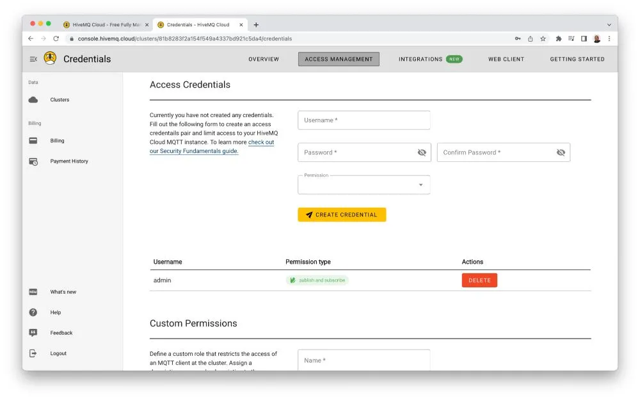The height and width of the screenshot is (400, 640).
Task: Click the 'Actions' column header
Action: [472, 262]
